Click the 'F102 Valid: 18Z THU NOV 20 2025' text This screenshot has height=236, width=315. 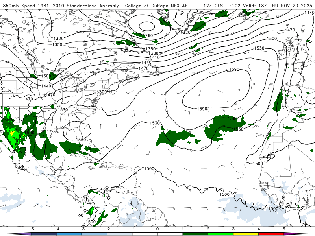271,6
